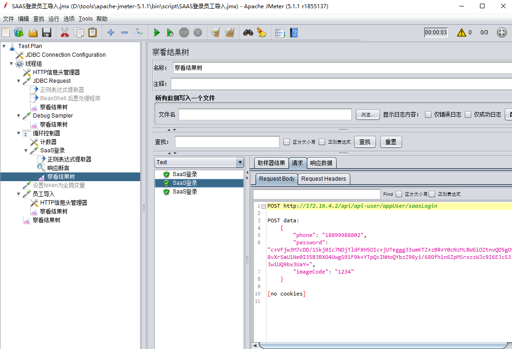Start the test with green play icon
Viewport: 512px width, 349px height.
click(157, 32)
